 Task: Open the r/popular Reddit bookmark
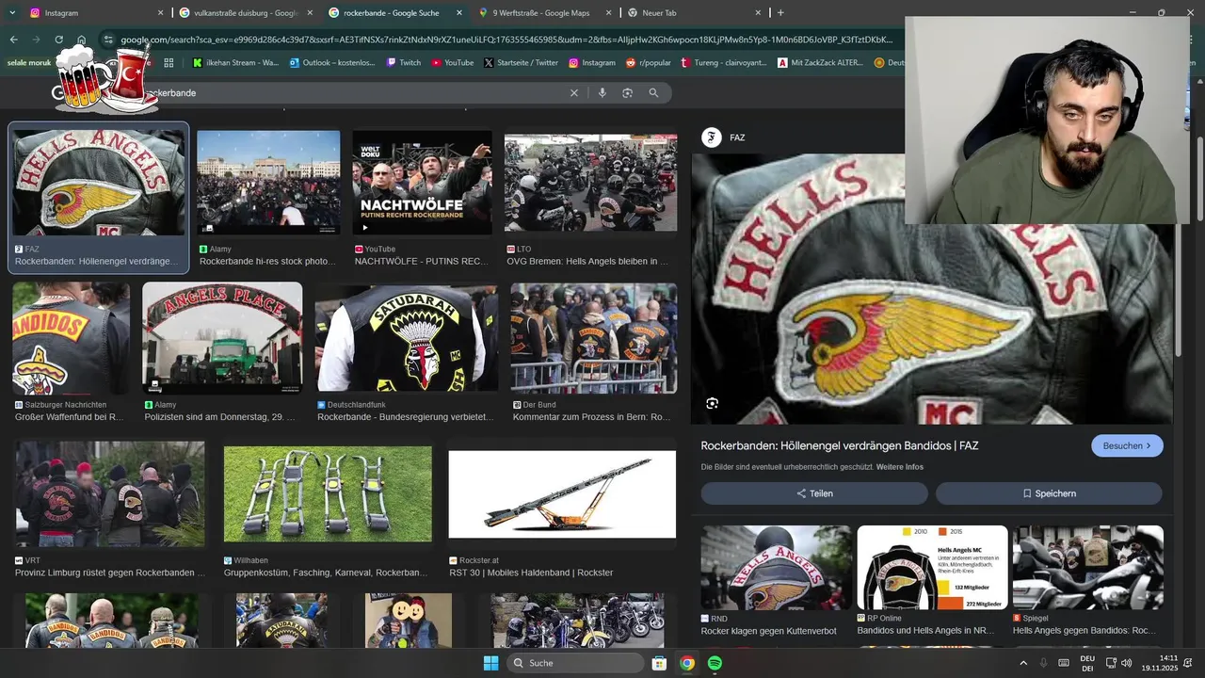(648, 63)
